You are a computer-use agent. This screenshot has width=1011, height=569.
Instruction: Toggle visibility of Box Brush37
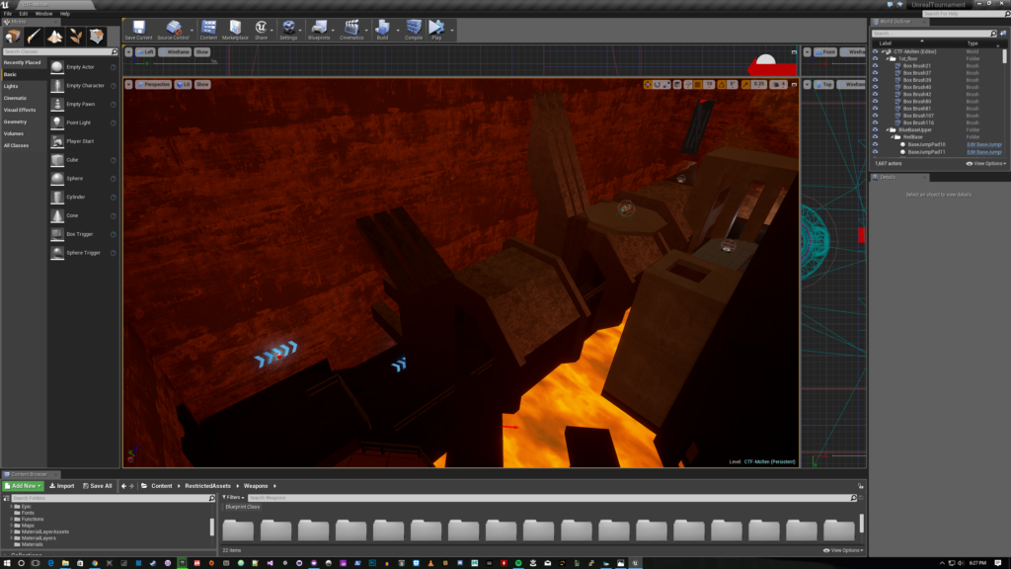point(875,73)
